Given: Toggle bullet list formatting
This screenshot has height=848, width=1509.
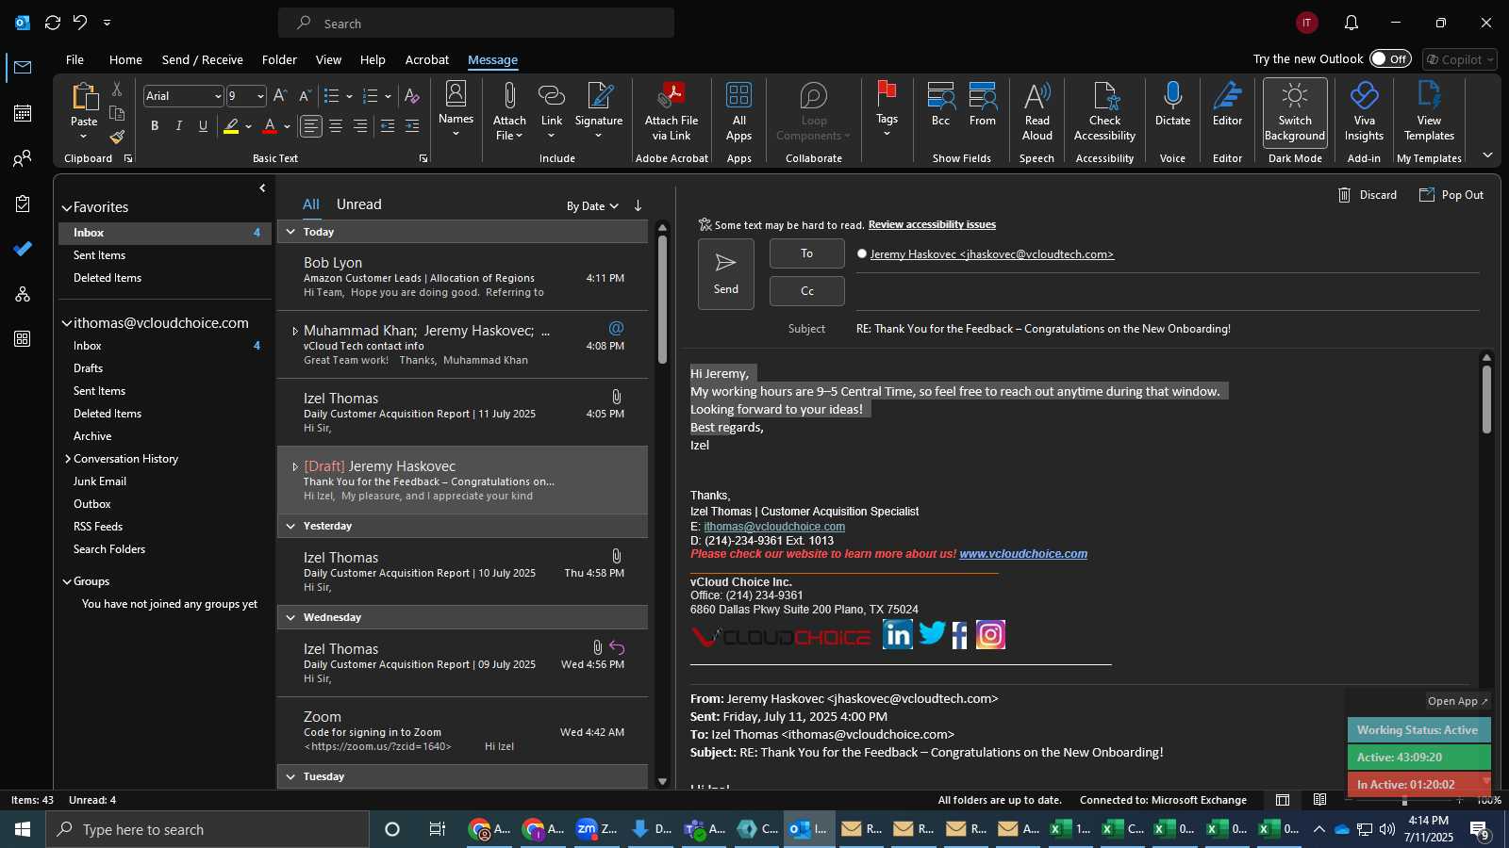Looking at the screenshot, I should 331,96.
